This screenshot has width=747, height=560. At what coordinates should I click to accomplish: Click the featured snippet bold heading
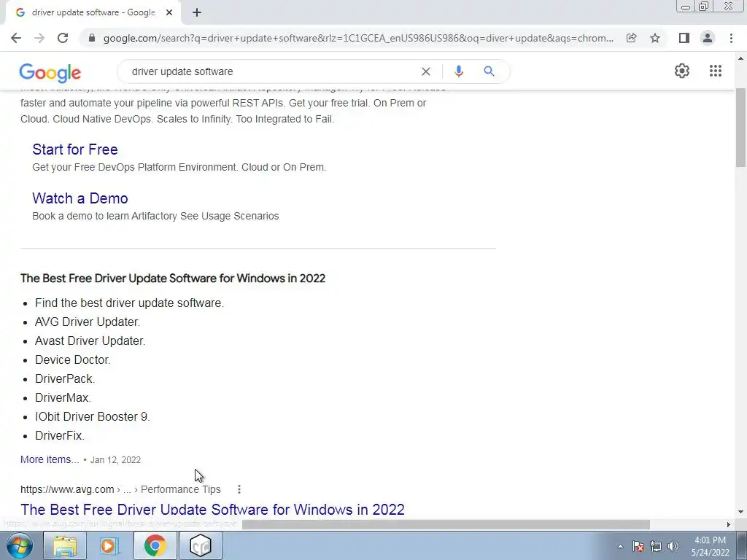[172, 278]
